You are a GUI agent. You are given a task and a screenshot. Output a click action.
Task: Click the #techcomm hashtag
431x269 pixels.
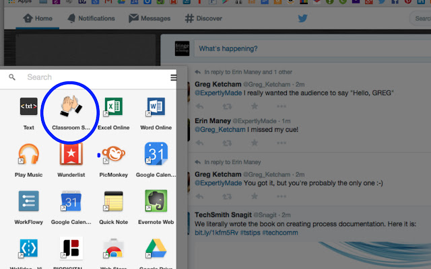coord(280,233)
